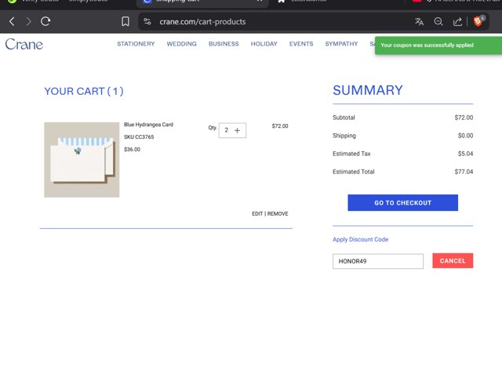Remove the Blue Hydrangea Card from cart
The width and height of the screenshot is (502, 367).
pos(278,214)
